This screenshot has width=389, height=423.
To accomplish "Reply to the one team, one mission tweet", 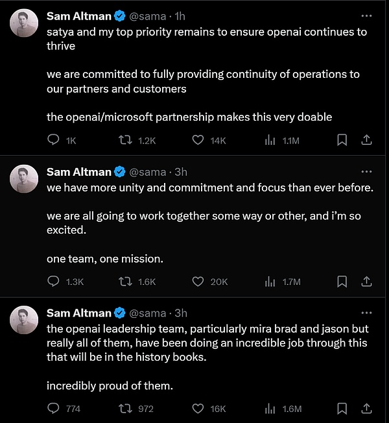I will point(54,282).
